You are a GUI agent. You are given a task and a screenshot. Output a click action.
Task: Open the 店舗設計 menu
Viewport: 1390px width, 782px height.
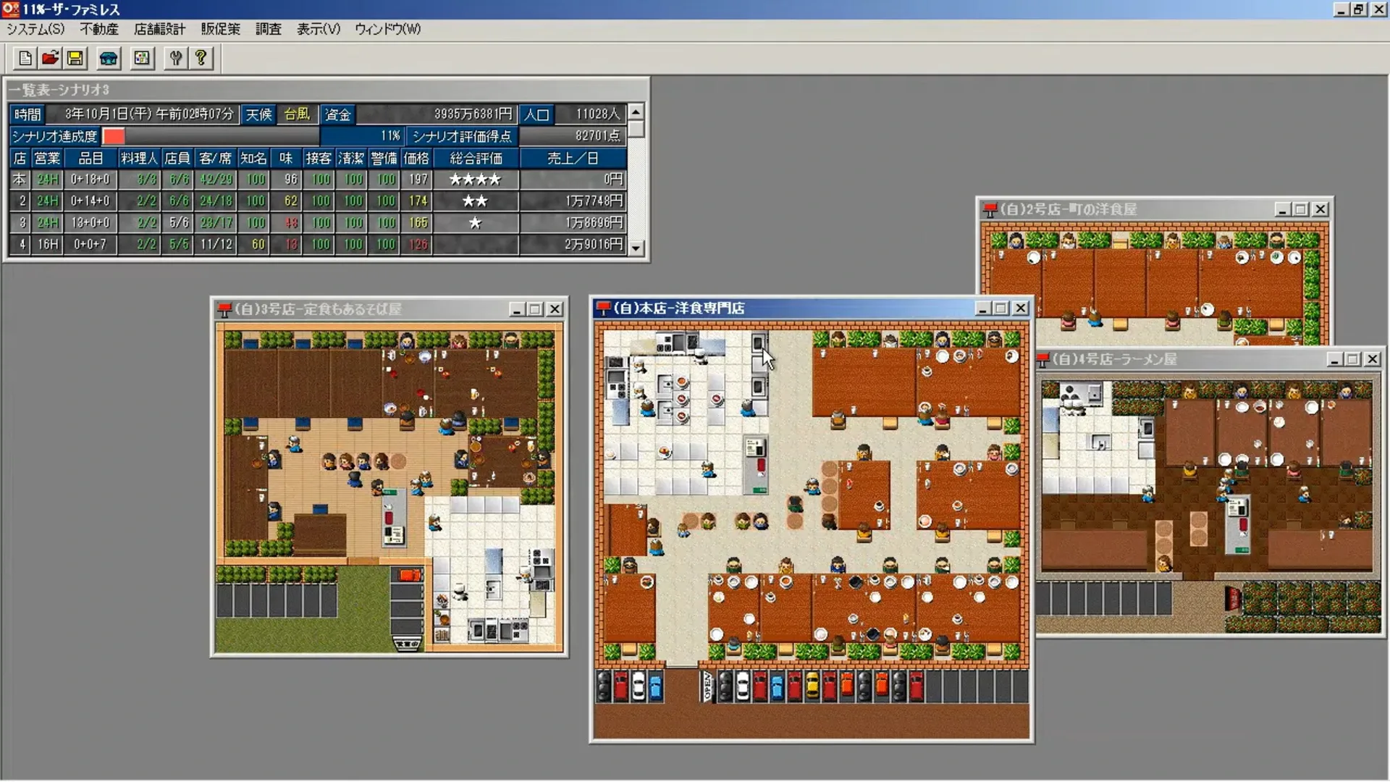pos(161,30)
